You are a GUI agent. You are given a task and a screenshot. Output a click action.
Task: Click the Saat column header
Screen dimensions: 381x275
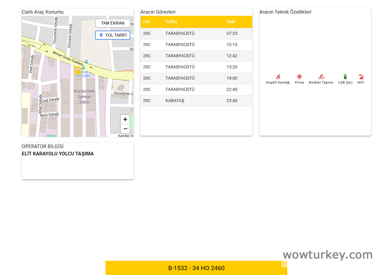(231, 22)
